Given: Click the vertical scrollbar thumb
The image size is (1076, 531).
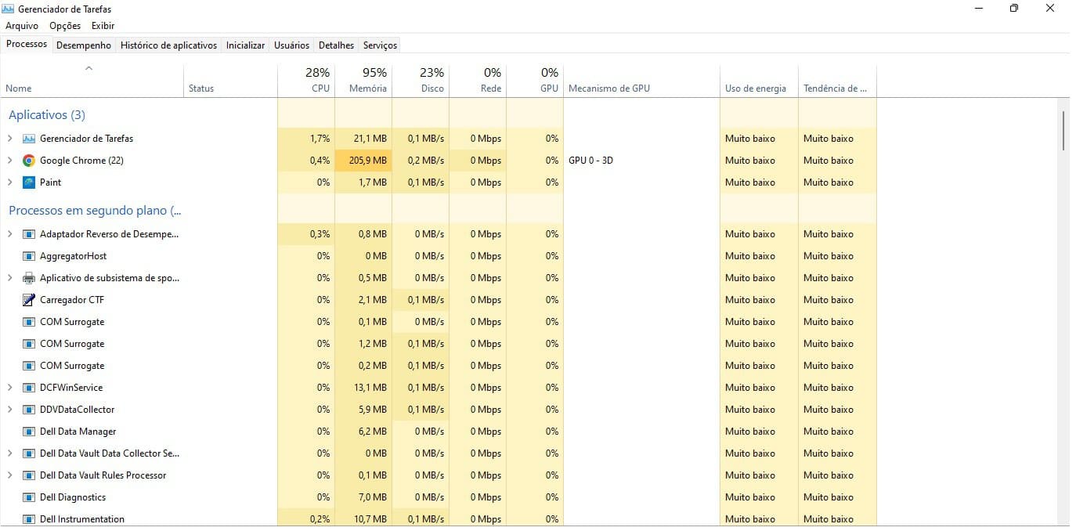Looking at the screenshot, I should click(x=1063, y=131).
